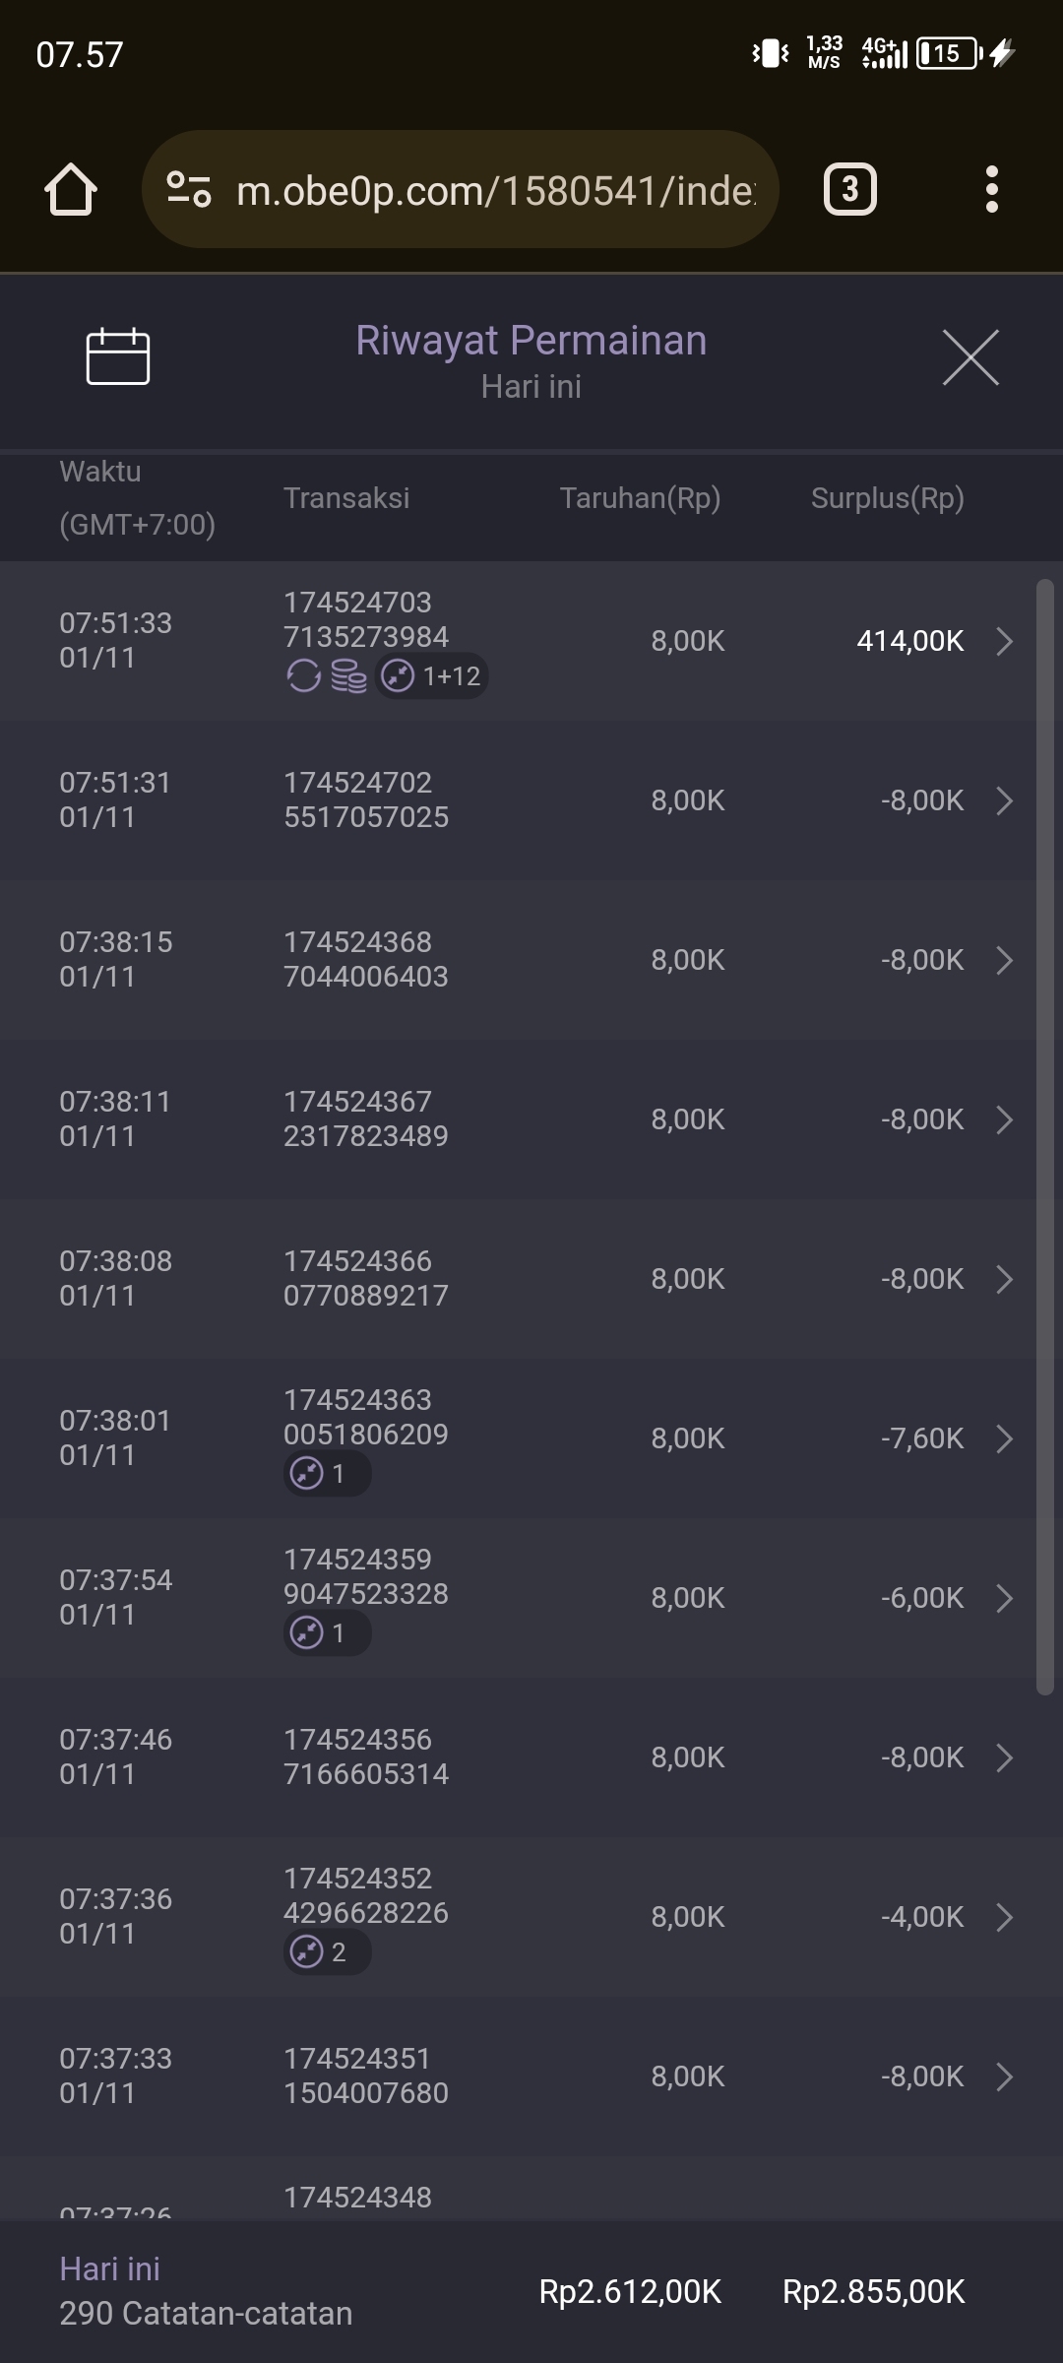Expand the 07:51:31 transaction row chevron
The width and height of the screenshot is (1063, 2363).
tap(1004, 800)
